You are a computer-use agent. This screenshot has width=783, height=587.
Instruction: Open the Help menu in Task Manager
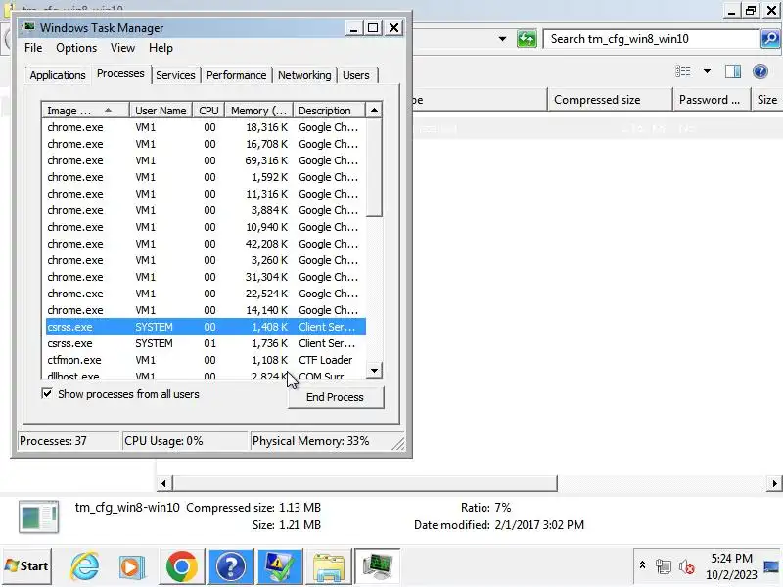(x=161, y=48)
